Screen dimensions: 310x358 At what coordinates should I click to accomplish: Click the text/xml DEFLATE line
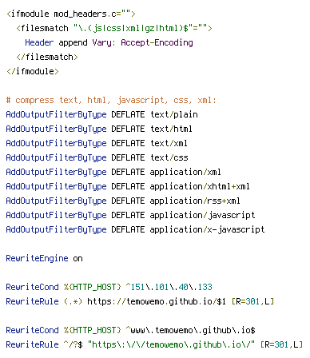(x=97, y=143)
